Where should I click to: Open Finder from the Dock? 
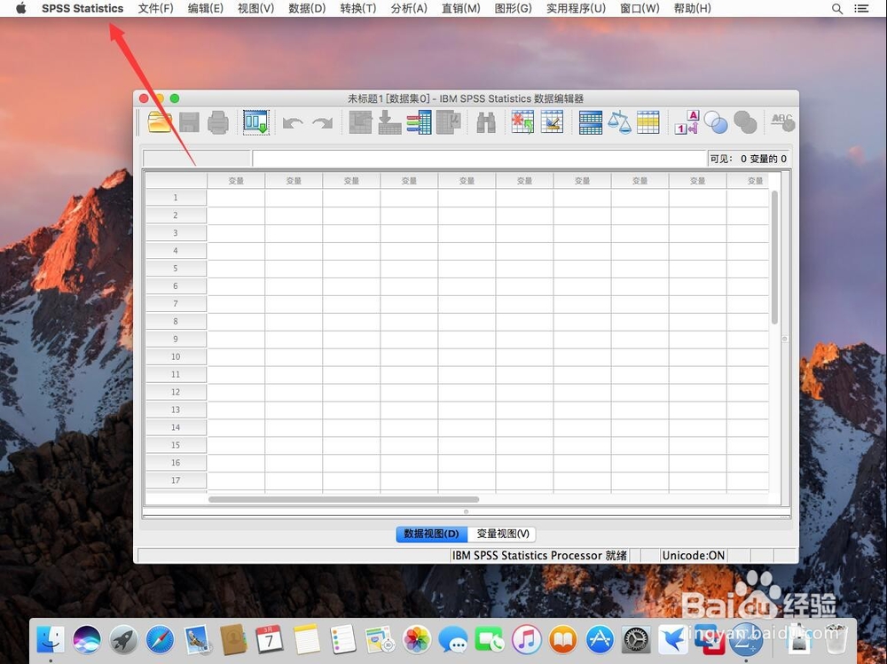tap(51, 640)
